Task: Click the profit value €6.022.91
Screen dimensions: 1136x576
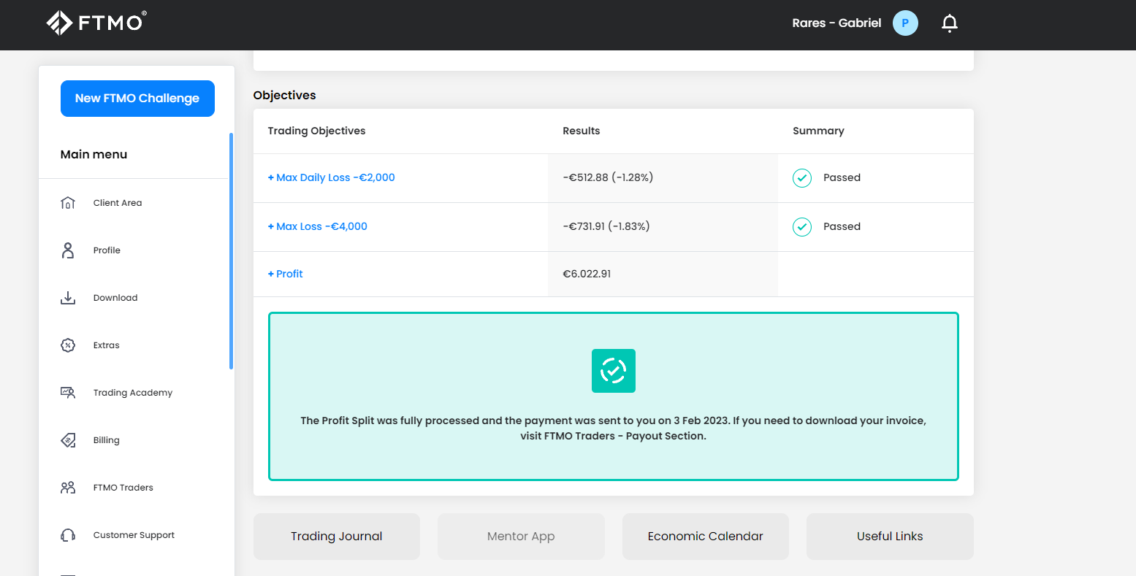Action: pos(587,274)
